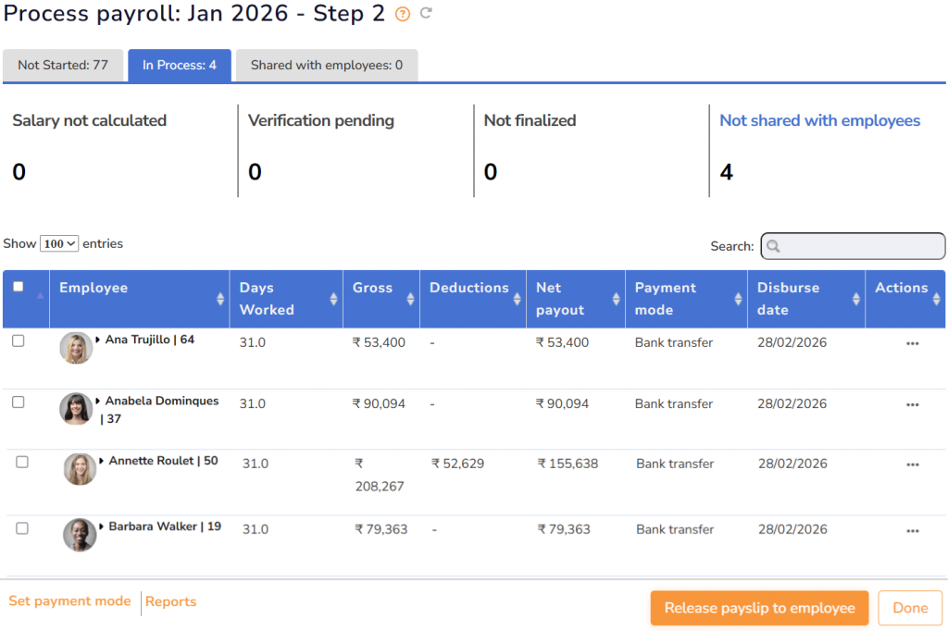Click Ana Trujillo's profile photo
The width and height of the screenshot is (948, 631).
[x=76, y=348]
